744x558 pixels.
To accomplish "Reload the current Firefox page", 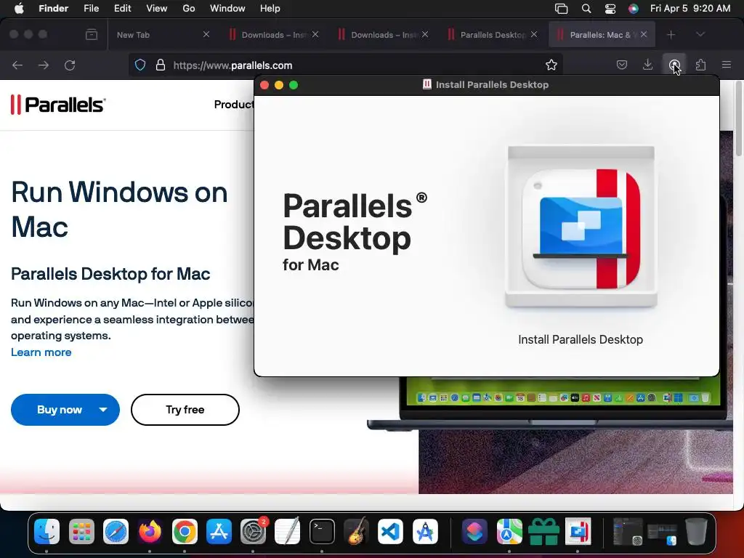I will point(70,65).
